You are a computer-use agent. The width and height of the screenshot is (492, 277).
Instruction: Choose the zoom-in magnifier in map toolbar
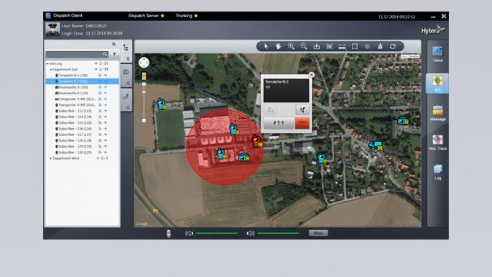(x=291, y=47)
